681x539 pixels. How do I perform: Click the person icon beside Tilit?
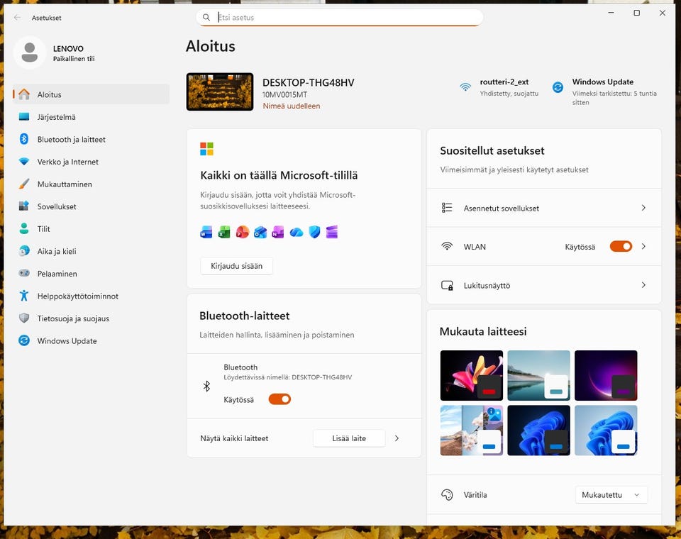click(x=24, y=228)
